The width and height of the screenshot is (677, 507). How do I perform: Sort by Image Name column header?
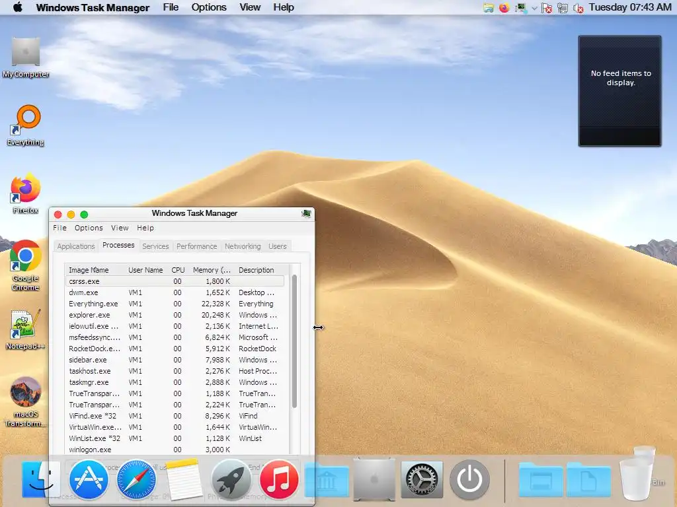click(95, 270)
